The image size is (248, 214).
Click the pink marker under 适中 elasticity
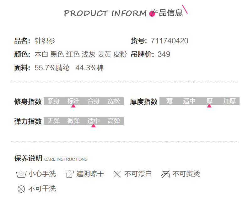(x=93, y=126)
